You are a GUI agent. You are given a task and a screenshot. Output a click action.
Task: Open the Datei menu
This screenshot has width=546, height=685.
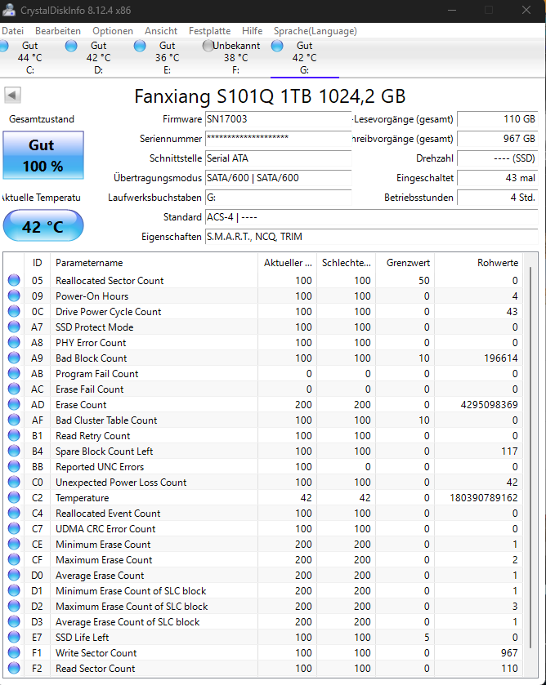tap(13, 31)
